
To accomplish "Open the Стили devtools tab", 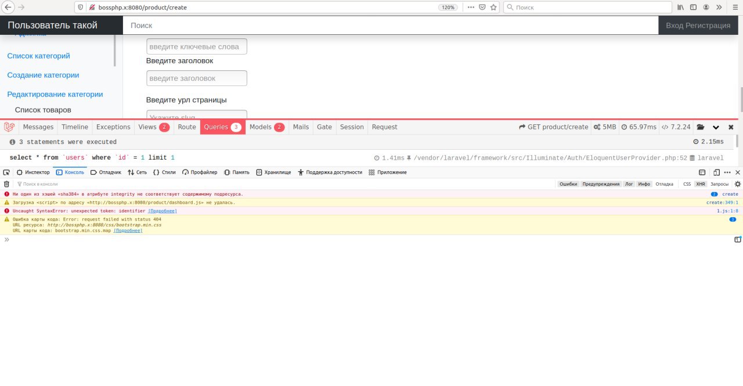I will pos(164,172).
